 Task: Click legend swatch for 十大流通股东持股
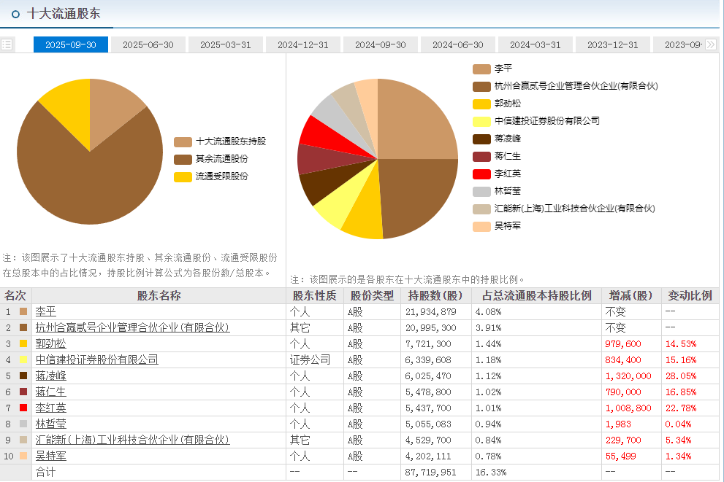point(183,142)
